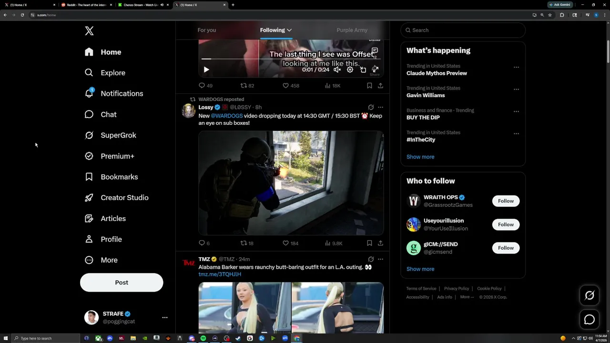Image resolution: width=610 pixels, height=343 pixels.
Task: Click the Ask Gemini button in Chrome
Action: coord(560,5)
